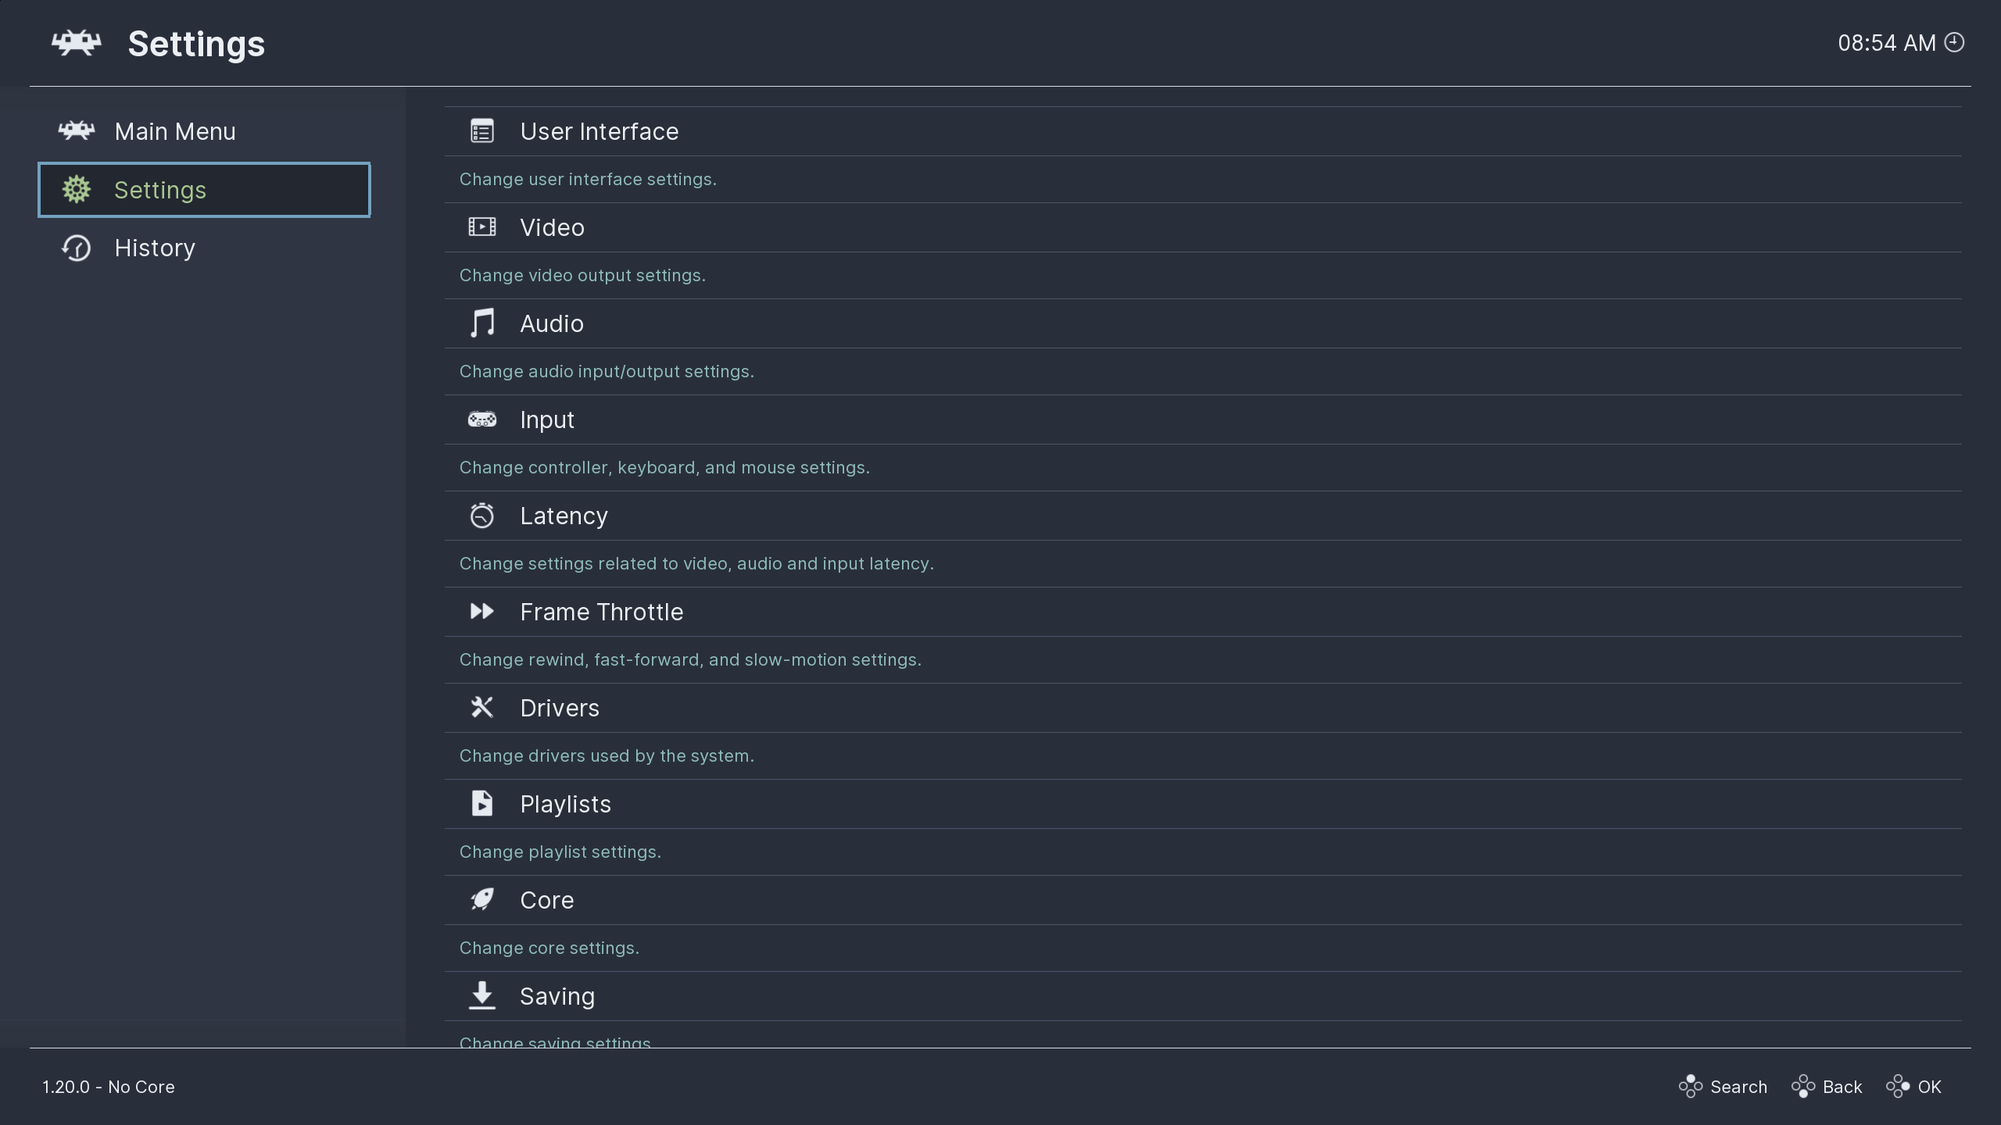
Task: Open Frame Throttle settings entry
Action: point(1203,612)
